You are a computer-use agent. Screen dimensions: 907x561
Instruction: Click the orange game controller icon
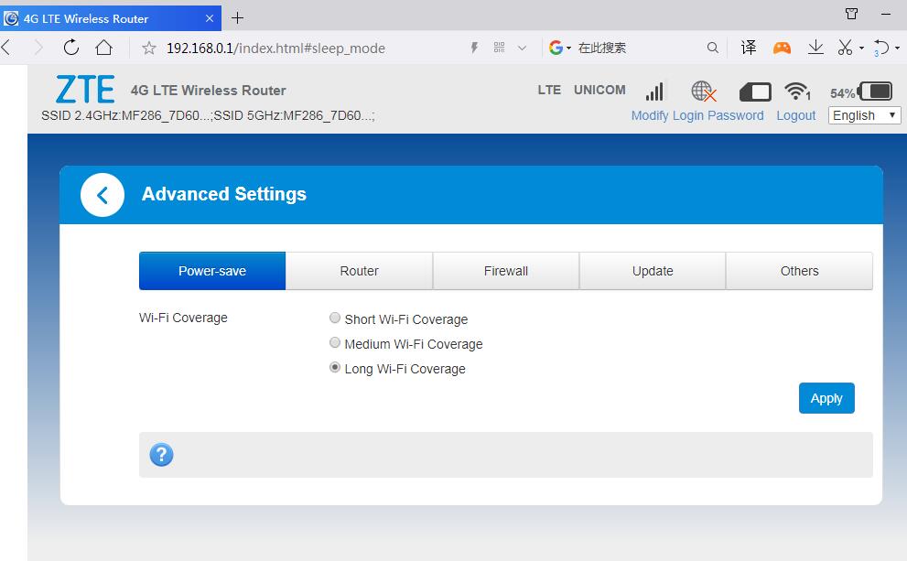pos(782,48)
